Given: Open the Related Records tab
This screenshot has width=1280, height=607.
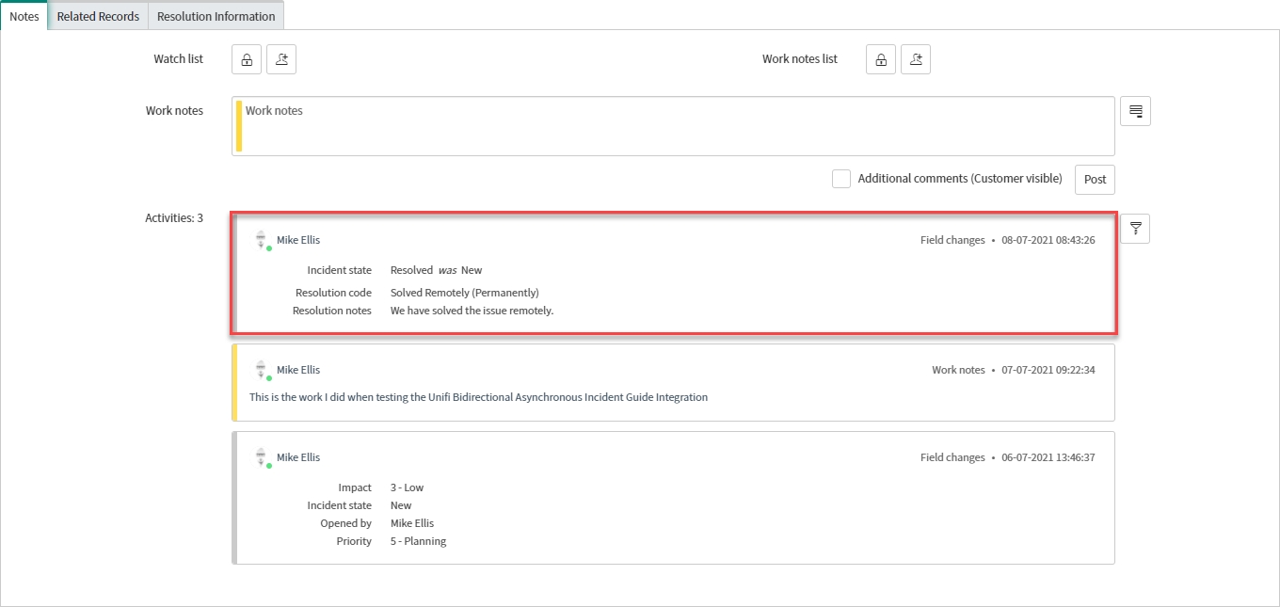Looking at the screenshot, I should pos(98,16).
